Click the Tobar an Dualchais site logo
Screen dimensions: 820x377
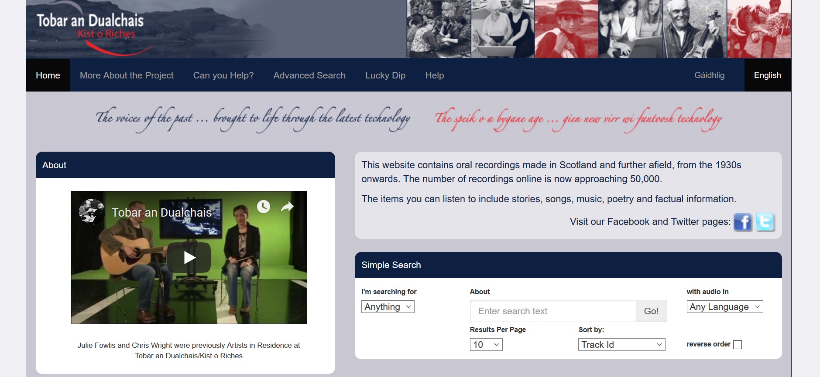pyautogui.click(x=90, y=27)
